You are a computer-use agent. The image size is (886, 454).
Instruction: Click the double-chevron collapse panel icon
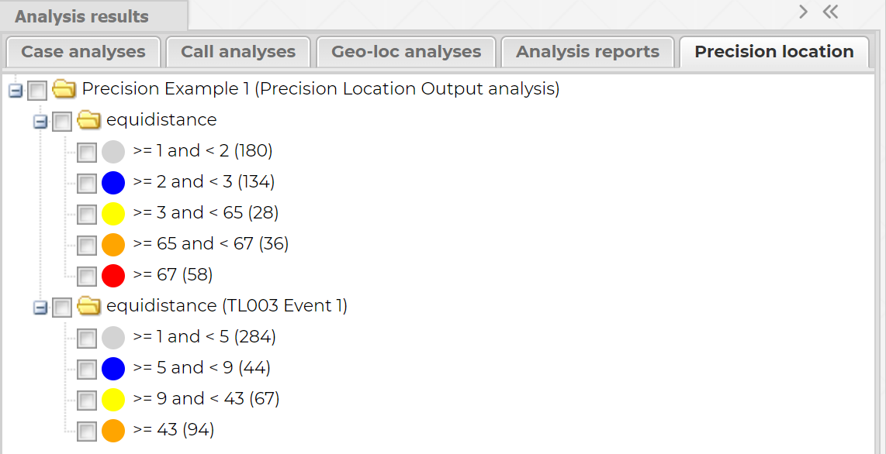click(x=831, y=12)
